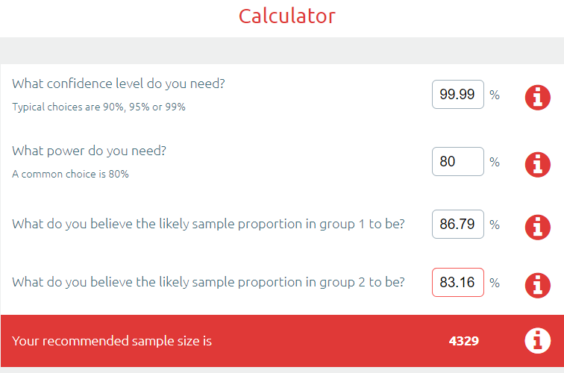Show info for group 2 proportion
Screen dimensions: 564x373
[x=537, y=284]
